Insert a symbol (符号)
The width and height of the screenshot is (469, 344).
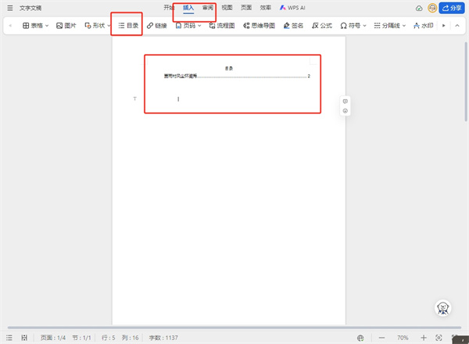coord(350,26)
